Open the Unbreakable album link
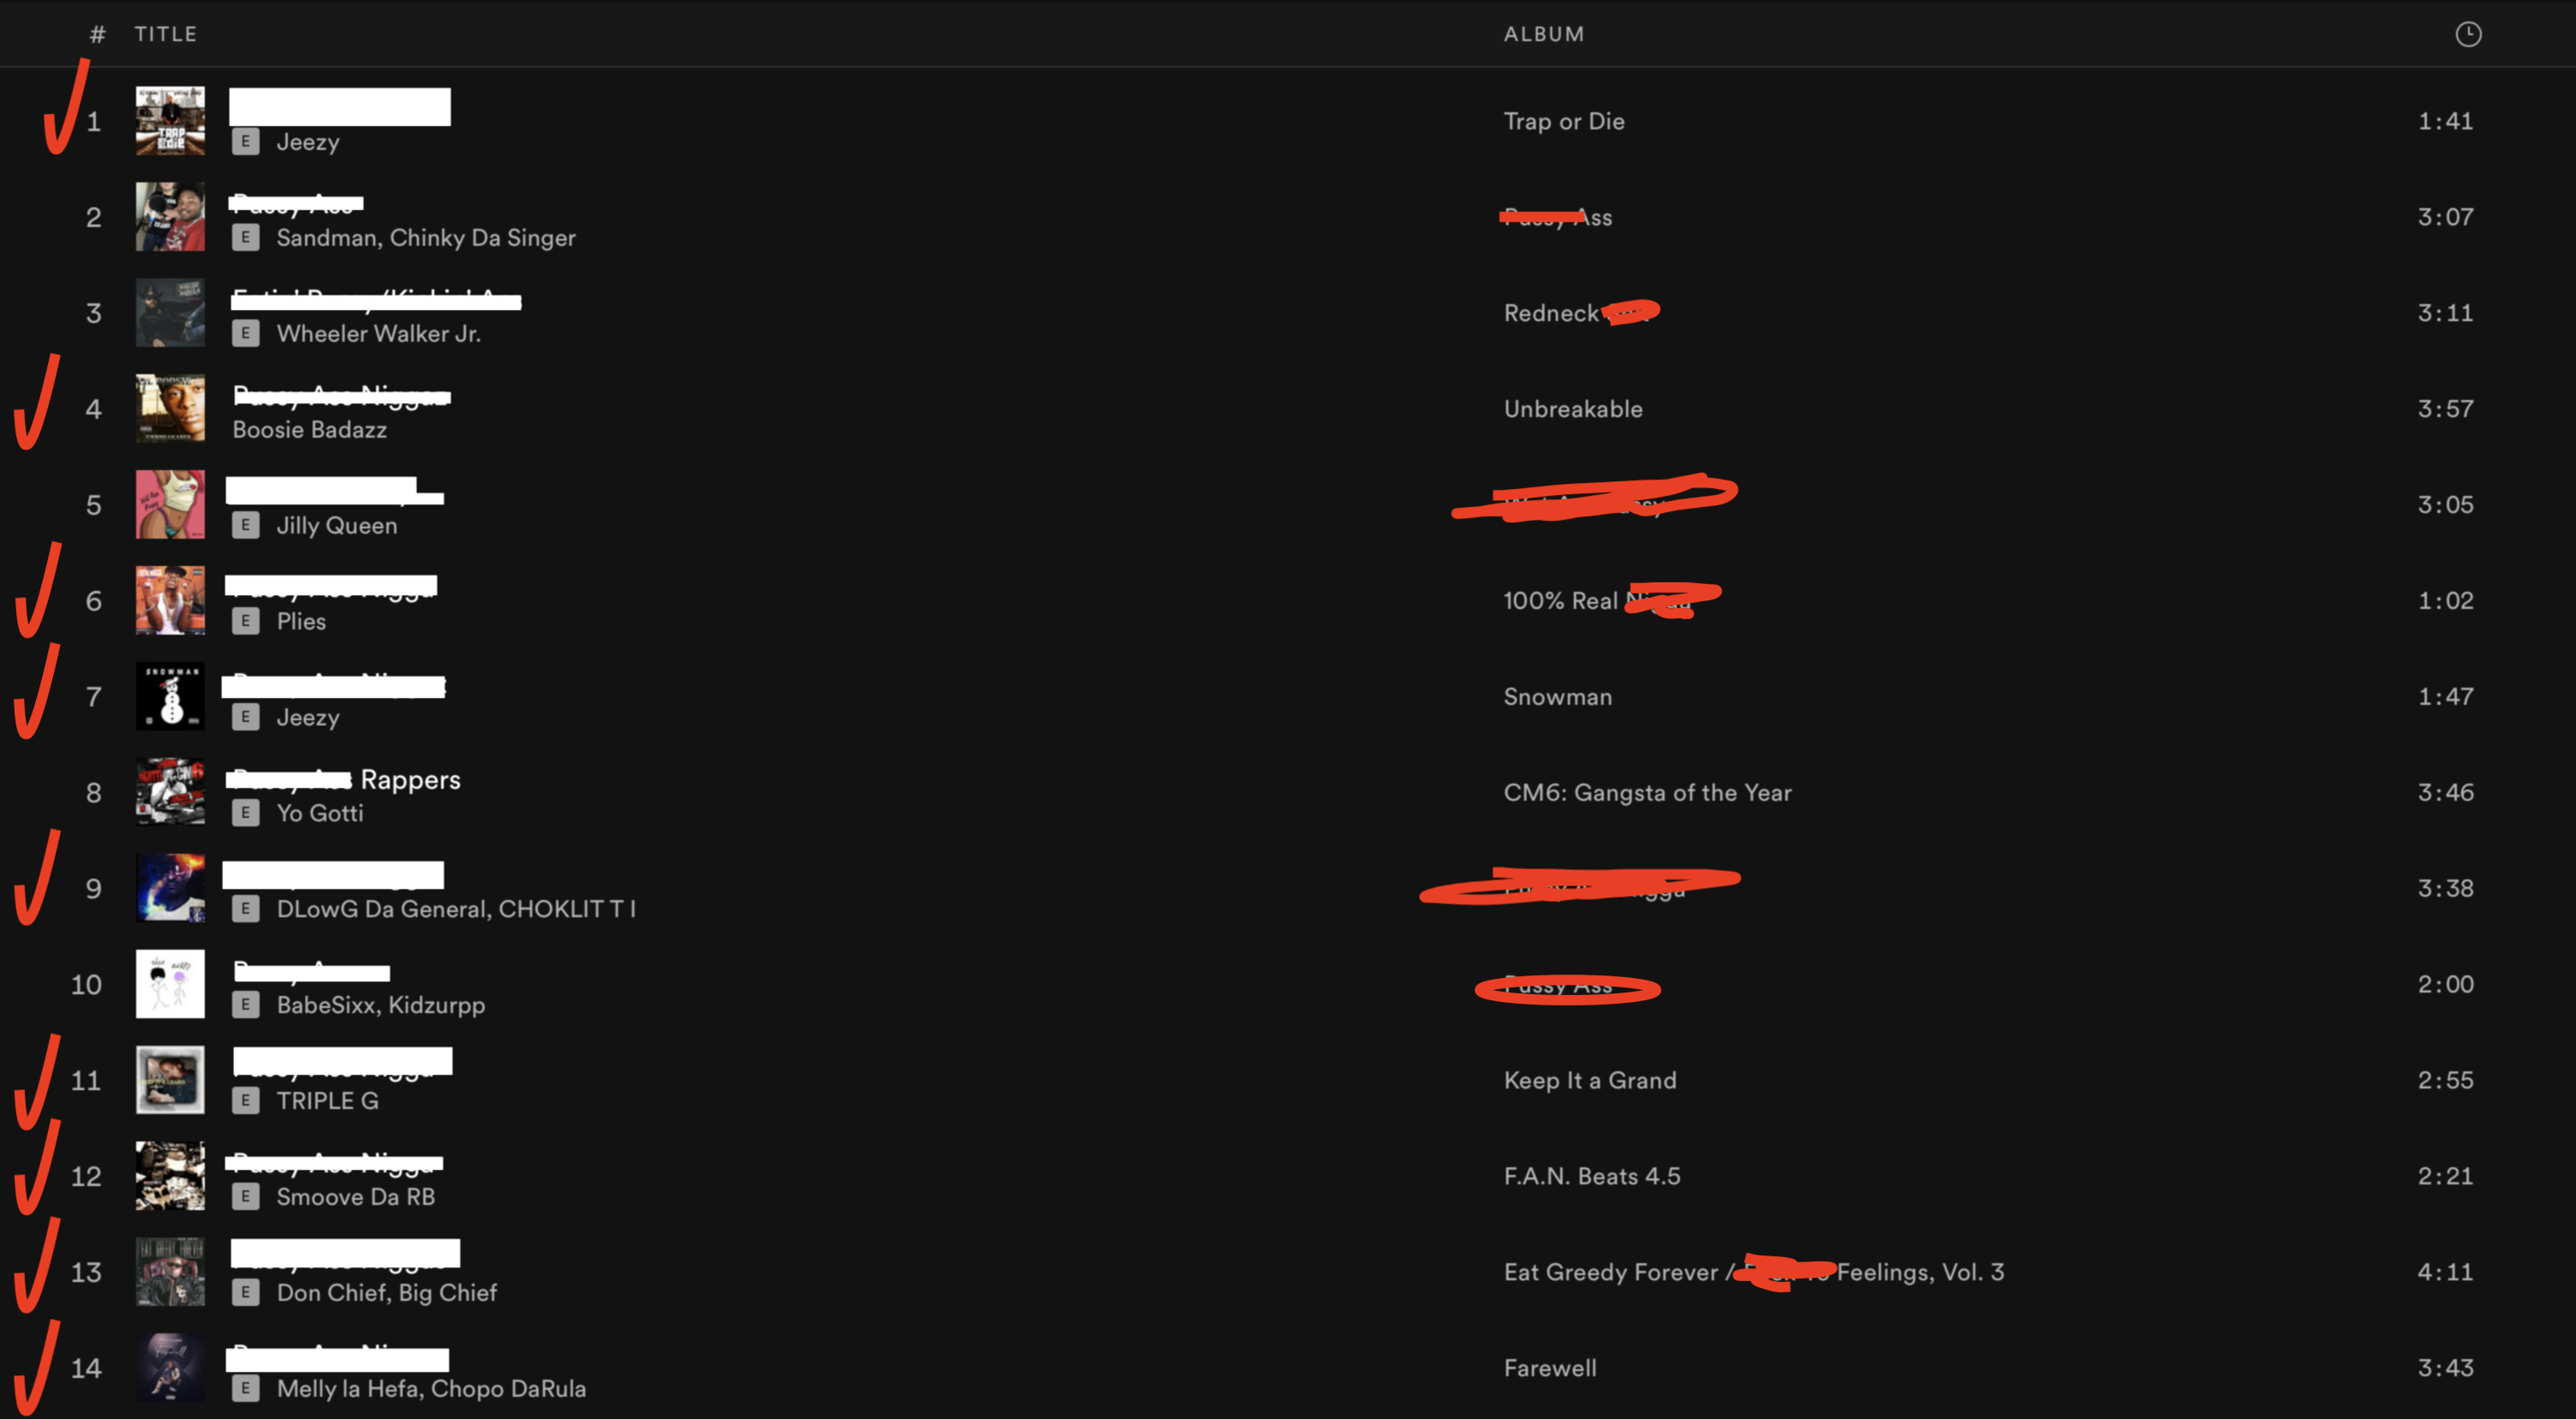Image resolution: width=2576 pixels, height=1419 pixels. click(1572, 409)
